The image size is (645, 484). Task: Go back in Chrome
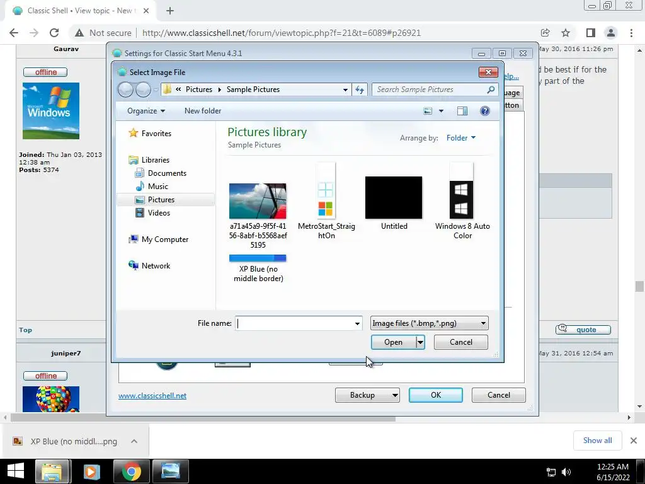[x=14, y=33]
